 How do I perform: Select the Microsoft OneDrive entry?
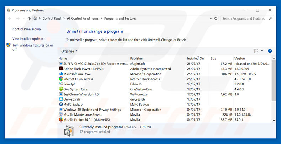[x=165, y=74]
